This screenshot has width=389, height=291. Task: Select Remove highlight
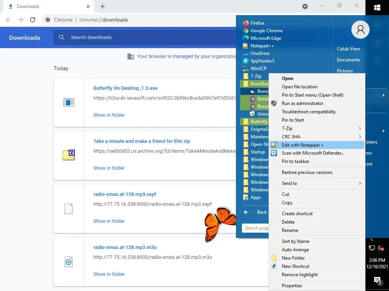tap(317, 275)
